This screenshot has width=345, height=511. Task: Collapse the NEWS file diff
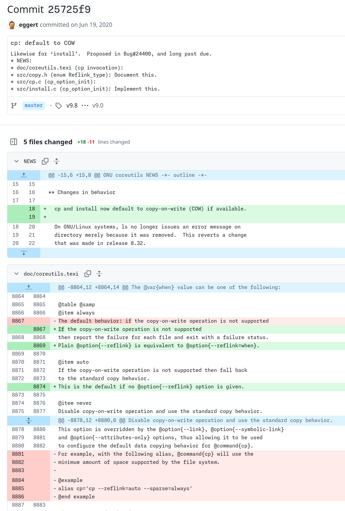16,161
